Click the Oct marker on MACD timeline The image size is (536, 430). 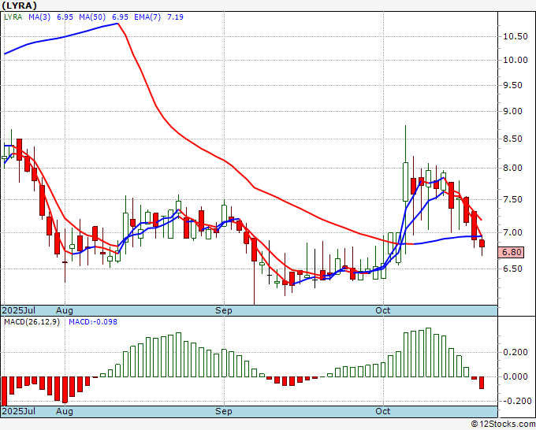384,411
